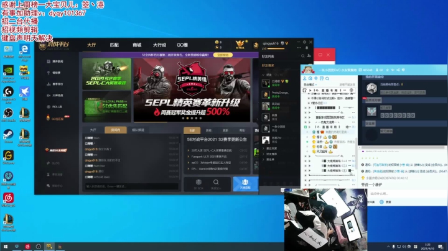Open the LOYAL PASS 5E优先匹配 banner

pos(106,107)
